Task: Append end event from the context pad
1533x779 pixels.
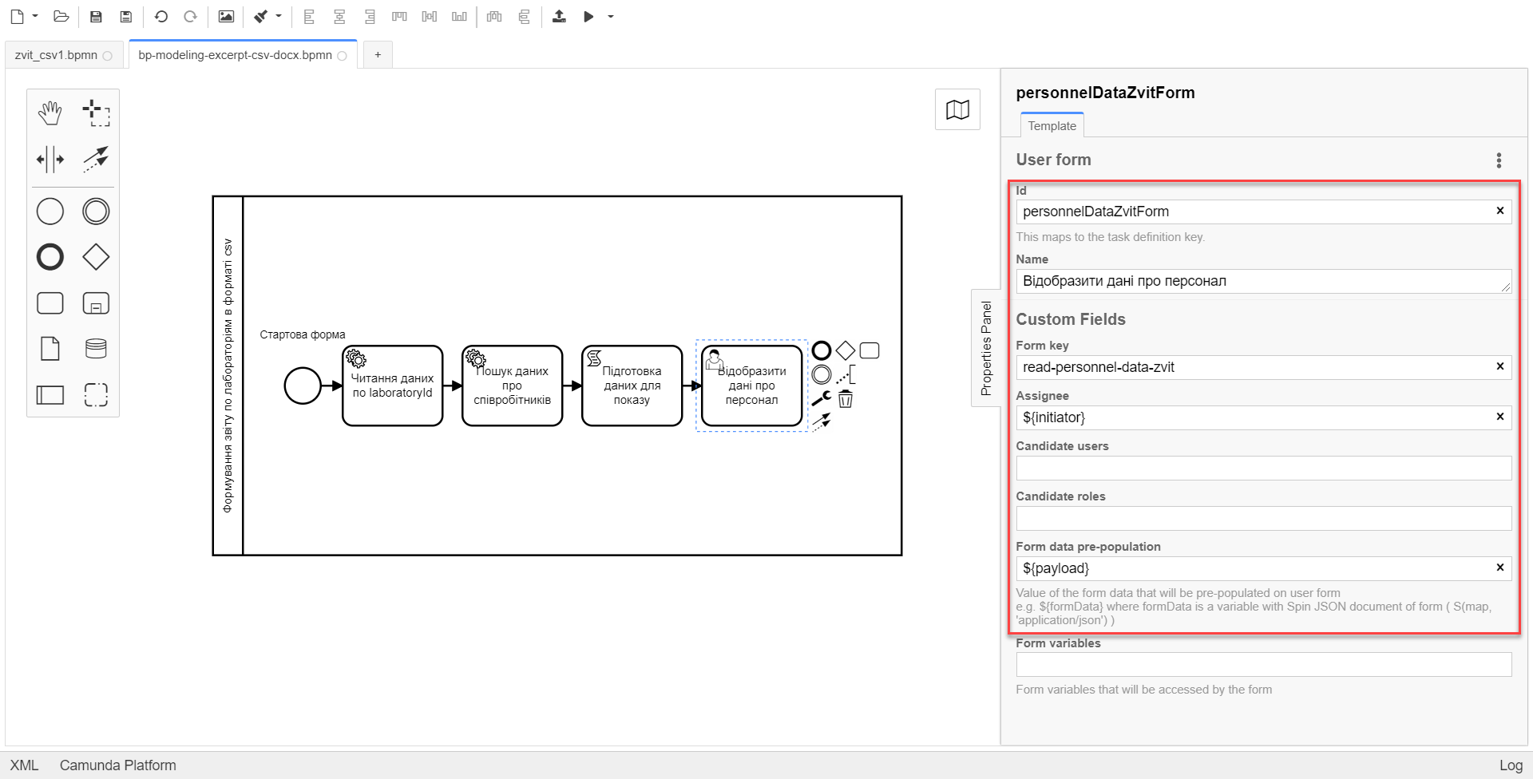Action: [x=821, y=350]
